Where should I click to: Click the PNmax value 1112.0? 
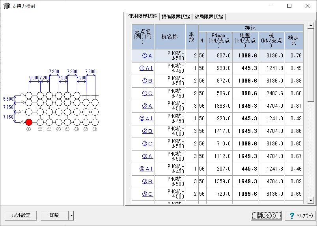tap(222, 156)
